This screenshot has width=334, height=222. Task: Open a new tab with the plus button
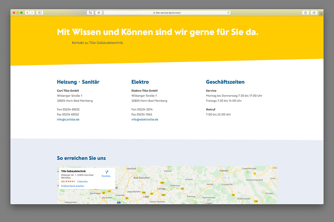tap(321, 14)
